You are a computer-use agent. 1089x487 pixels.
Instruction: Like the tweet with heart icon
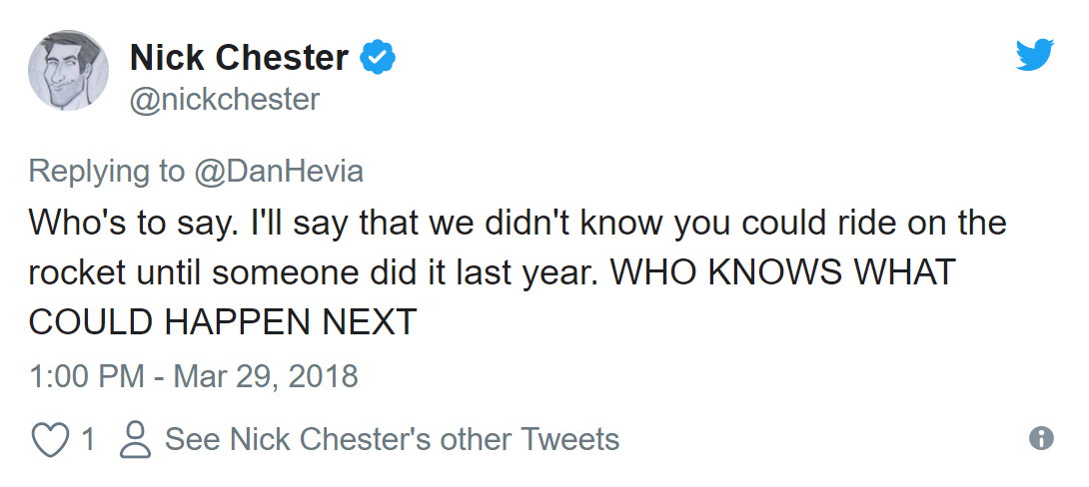tap(49, 440)
